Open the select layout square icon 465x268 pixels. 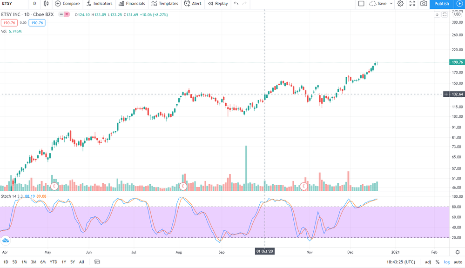361,4
